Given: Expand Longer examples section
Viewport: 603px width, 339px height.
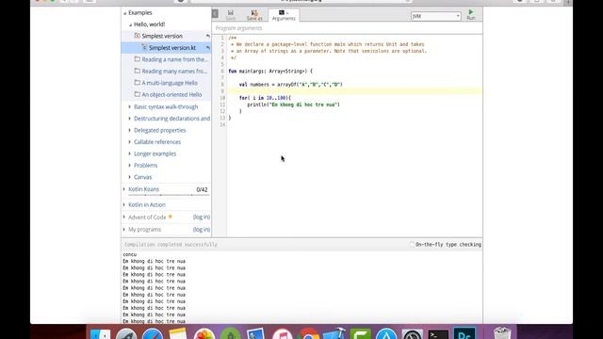Looking at the screenshot, I should tap(130, 153).
